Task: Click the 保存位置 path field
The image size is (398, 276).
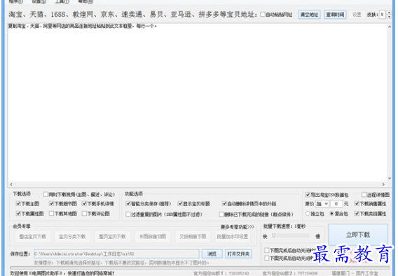Action: [116, 254]
